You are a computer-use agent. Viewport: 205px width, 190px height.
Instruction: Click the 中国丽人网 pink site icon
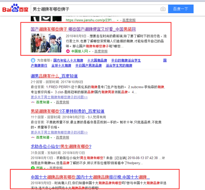click(x=68, y=51)
